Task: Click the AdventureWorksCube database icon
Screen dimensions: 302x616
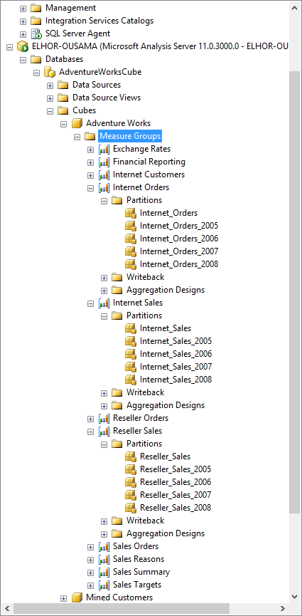Action: (x=50, y=72)
